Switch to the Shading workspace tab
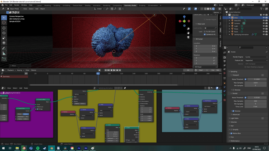This screenshot has width=269, height=151. (x=87, y=5)
